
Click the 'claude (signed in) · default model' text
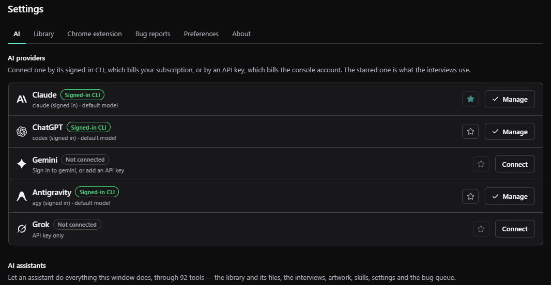[75, 105]
